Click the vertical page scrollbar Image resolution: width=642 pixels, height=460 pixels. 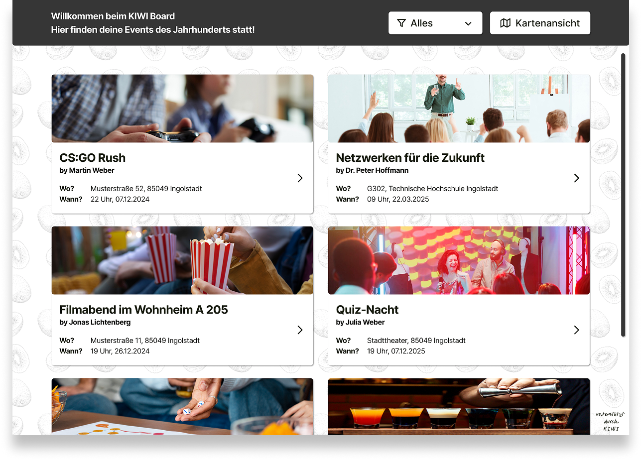click(623, 194)
